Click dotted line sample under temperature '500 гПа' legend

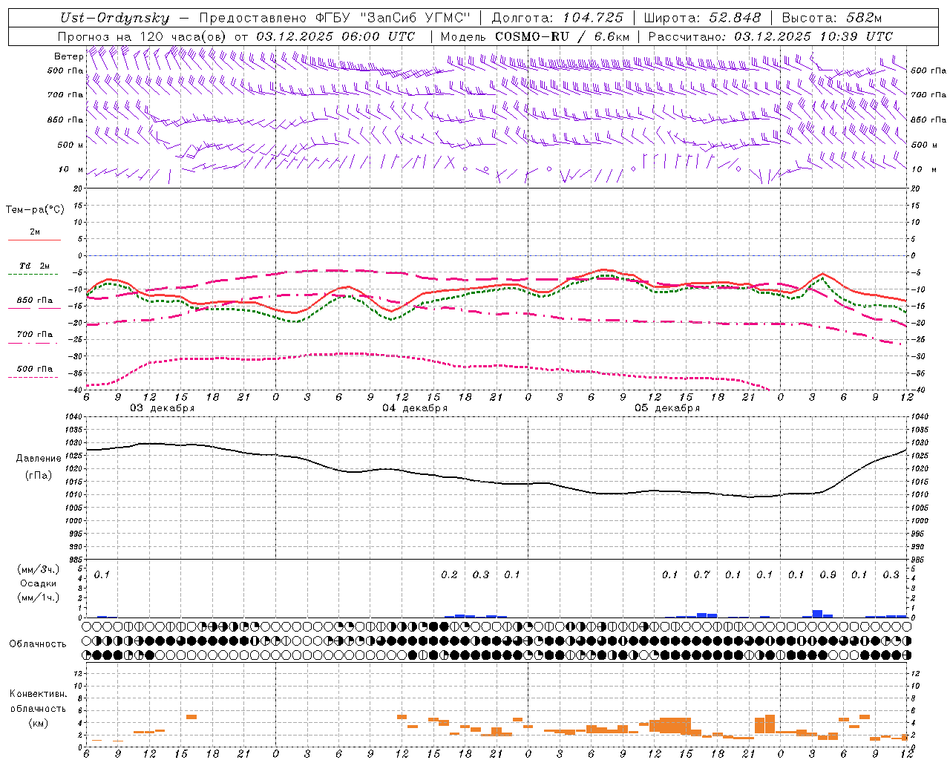point(33,377)
